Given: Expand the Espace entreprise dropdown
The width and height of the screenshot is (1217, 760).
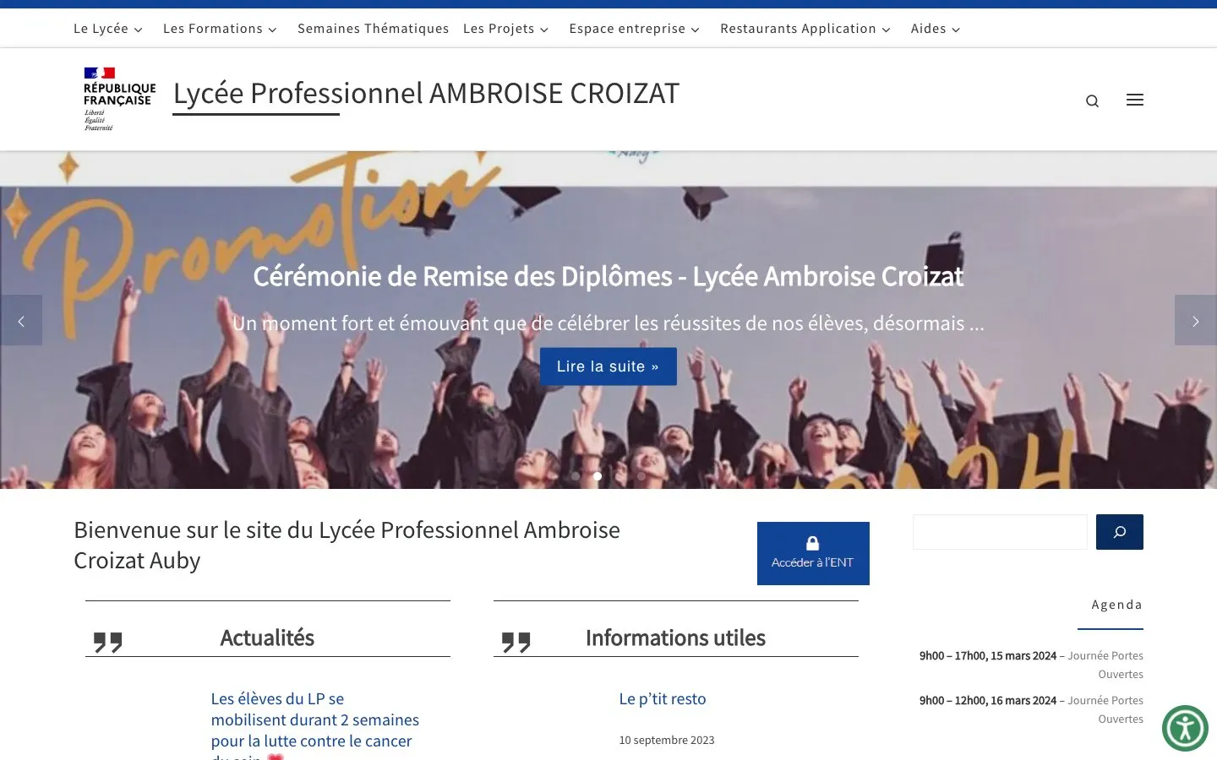Looking at the screenshot, I should point(635,29).
